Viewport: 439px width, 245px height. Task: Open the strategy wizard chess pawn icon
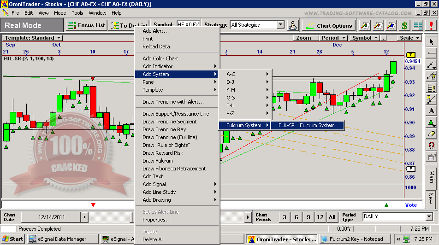coord(293,25)
